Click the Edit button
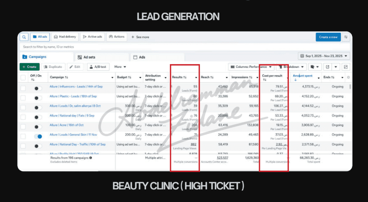368x202 pixels. [x=75, y=67]
